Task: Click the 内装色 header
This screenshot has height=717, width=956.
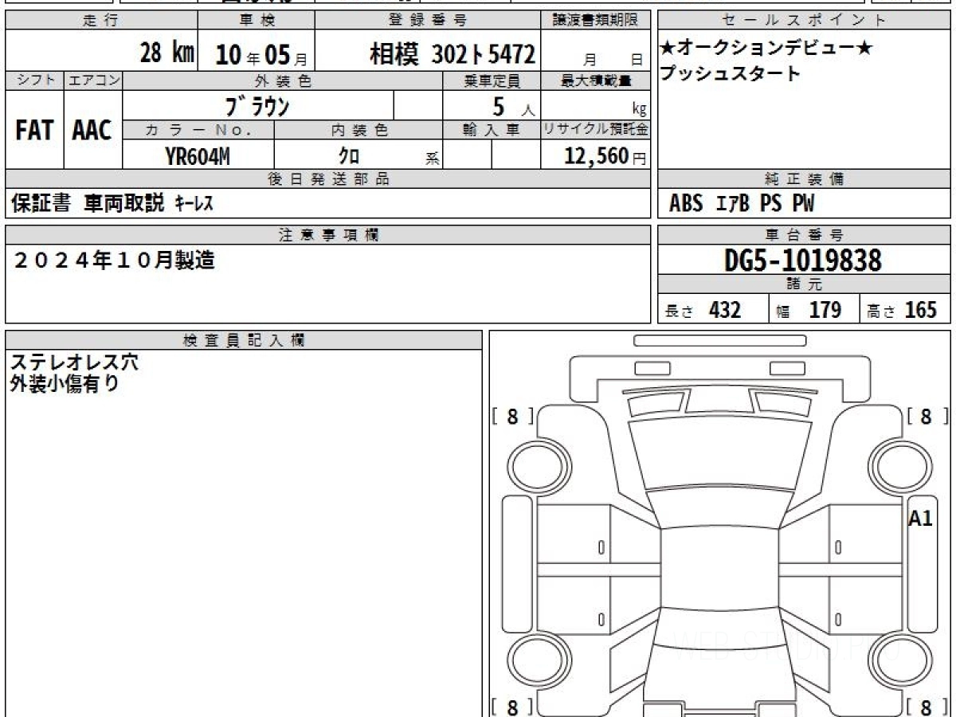Action: [358, 130]
